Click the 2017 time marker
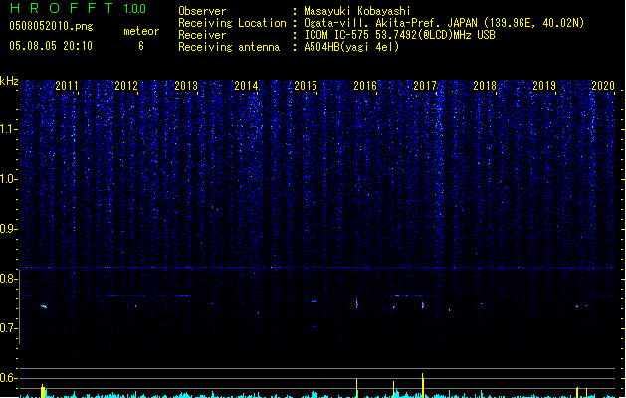The width and height of the screenshot is (626, 398). click(425, 86)
